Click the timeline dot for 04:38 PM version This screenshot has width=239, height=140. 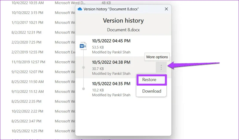point(84,67)
